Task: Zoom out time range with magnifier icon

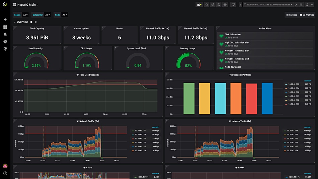Action: (x=301, y=5)
